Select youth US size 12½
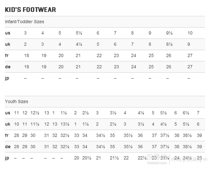The image size is (211, 171). tap(35, 113)
